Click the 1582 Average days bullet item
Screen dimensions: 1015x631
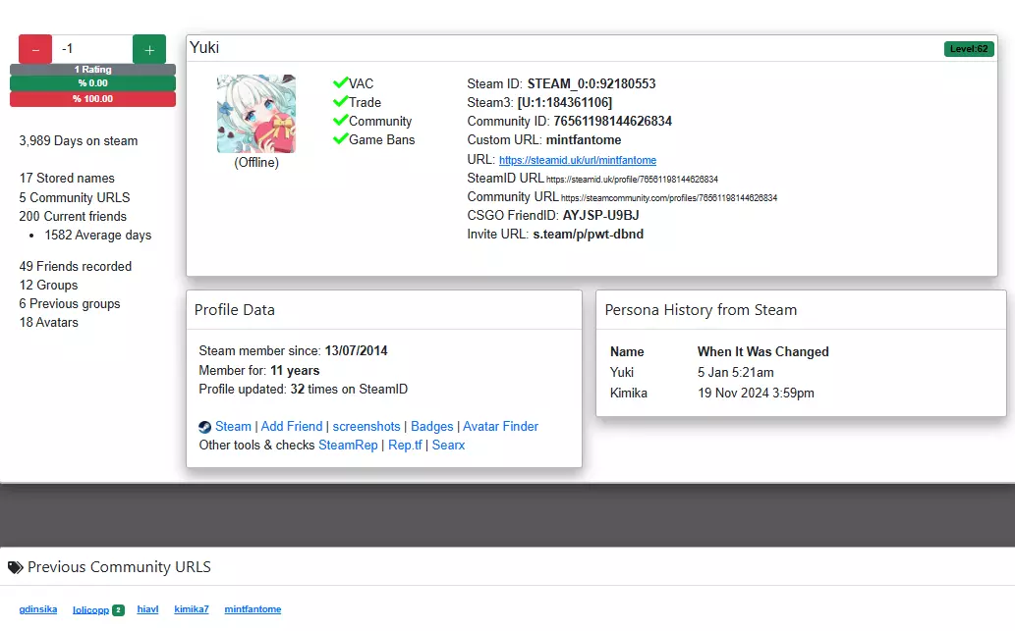pos(97,236)
